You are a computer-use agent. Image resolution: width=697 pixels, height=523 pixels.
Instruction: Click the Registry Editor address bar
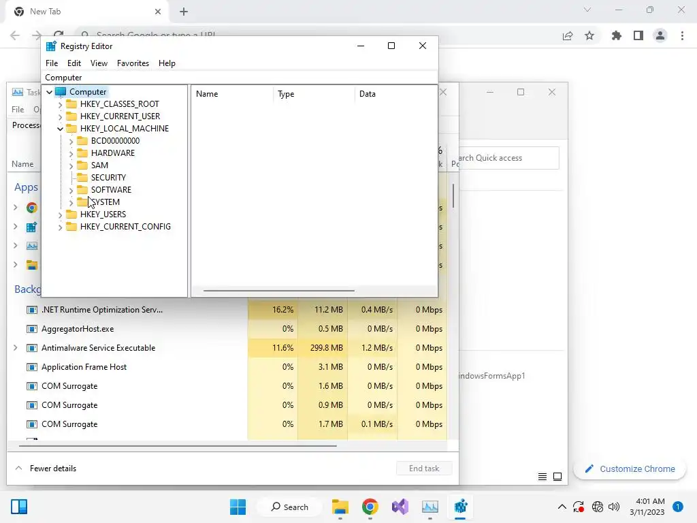click(240, 78)
